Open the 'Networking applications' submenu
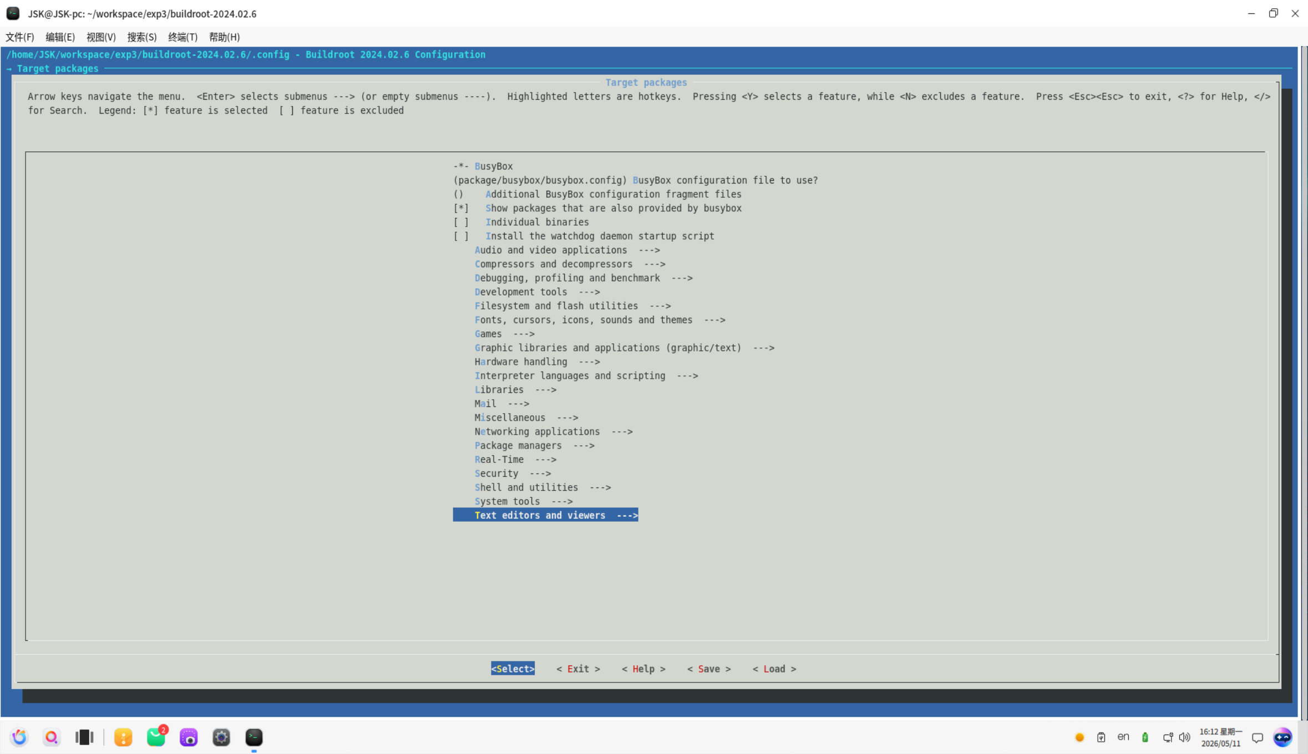 pyautogui.click(x=554, y=431)
